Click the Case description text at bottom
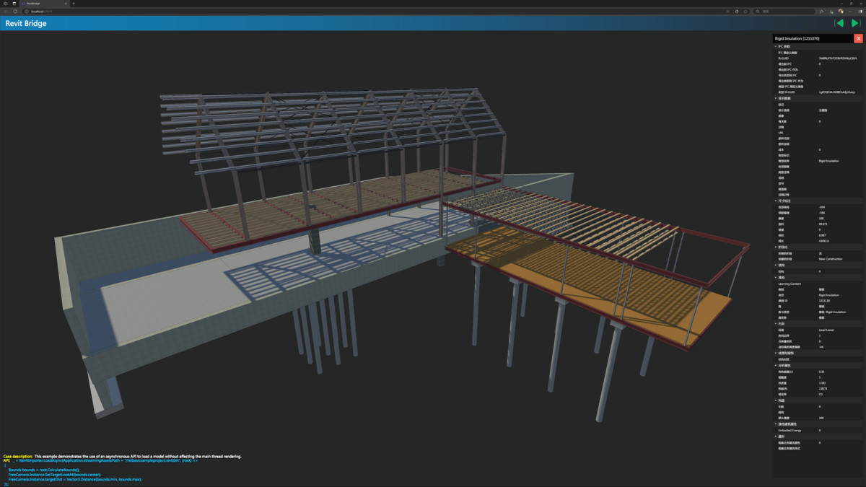 123,457
